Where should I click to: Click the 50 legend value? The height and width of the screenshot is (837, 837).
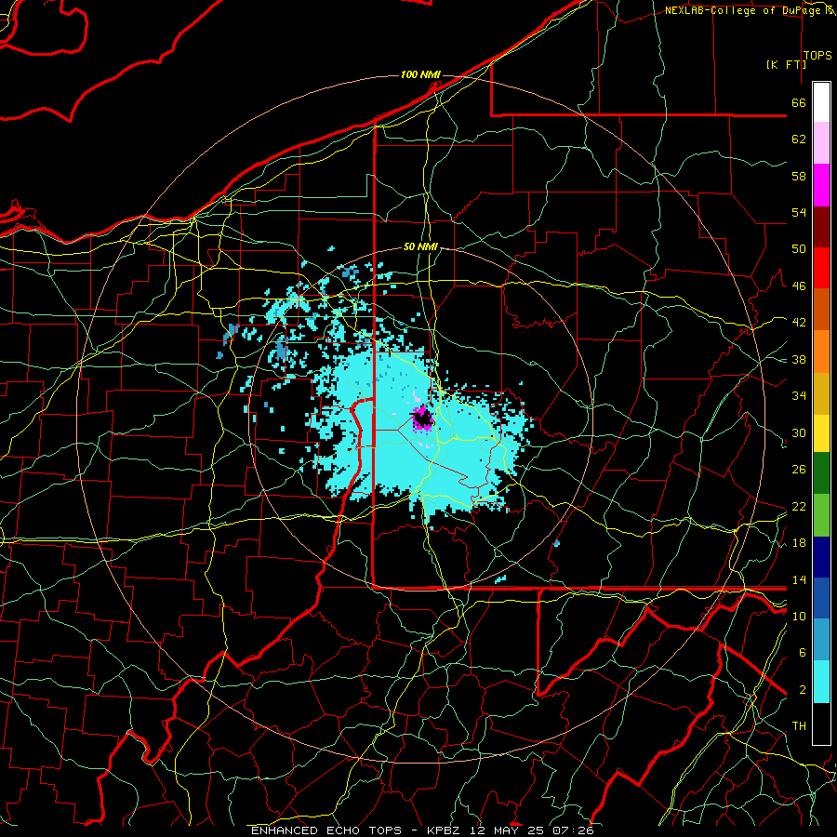pos(799,249)
